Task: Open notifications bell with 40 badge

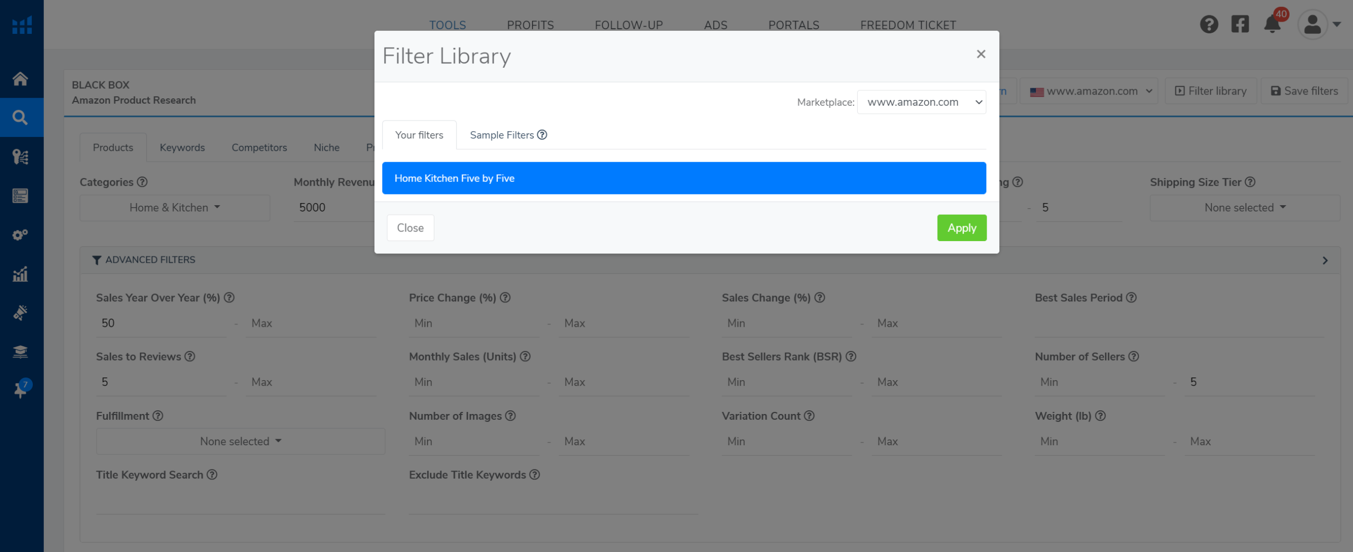Action: coord(1272,24)
